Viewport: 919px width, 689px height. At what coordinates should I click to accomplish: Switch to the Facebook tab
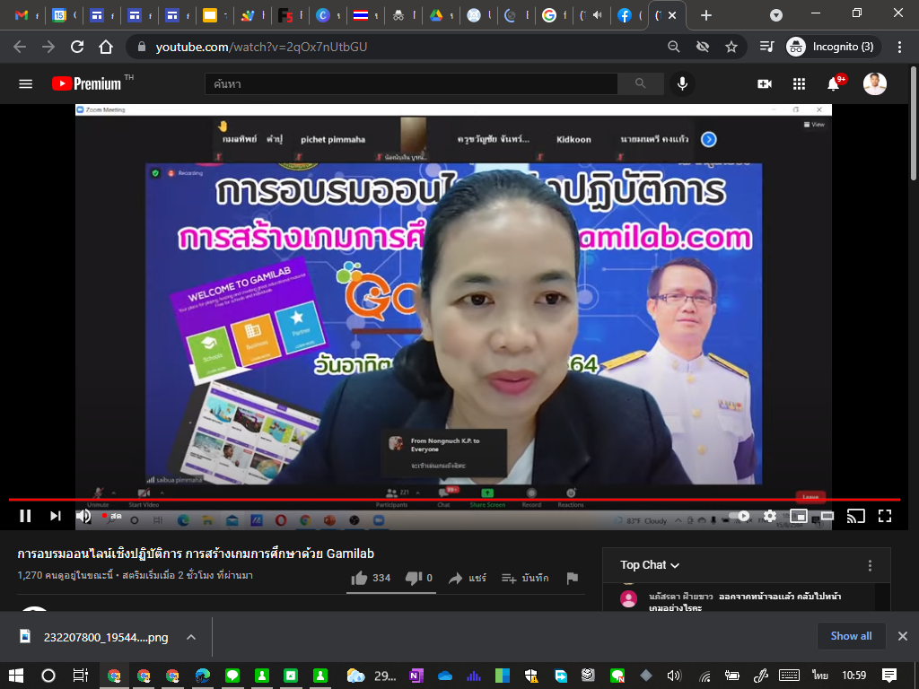tap(625, 16)
